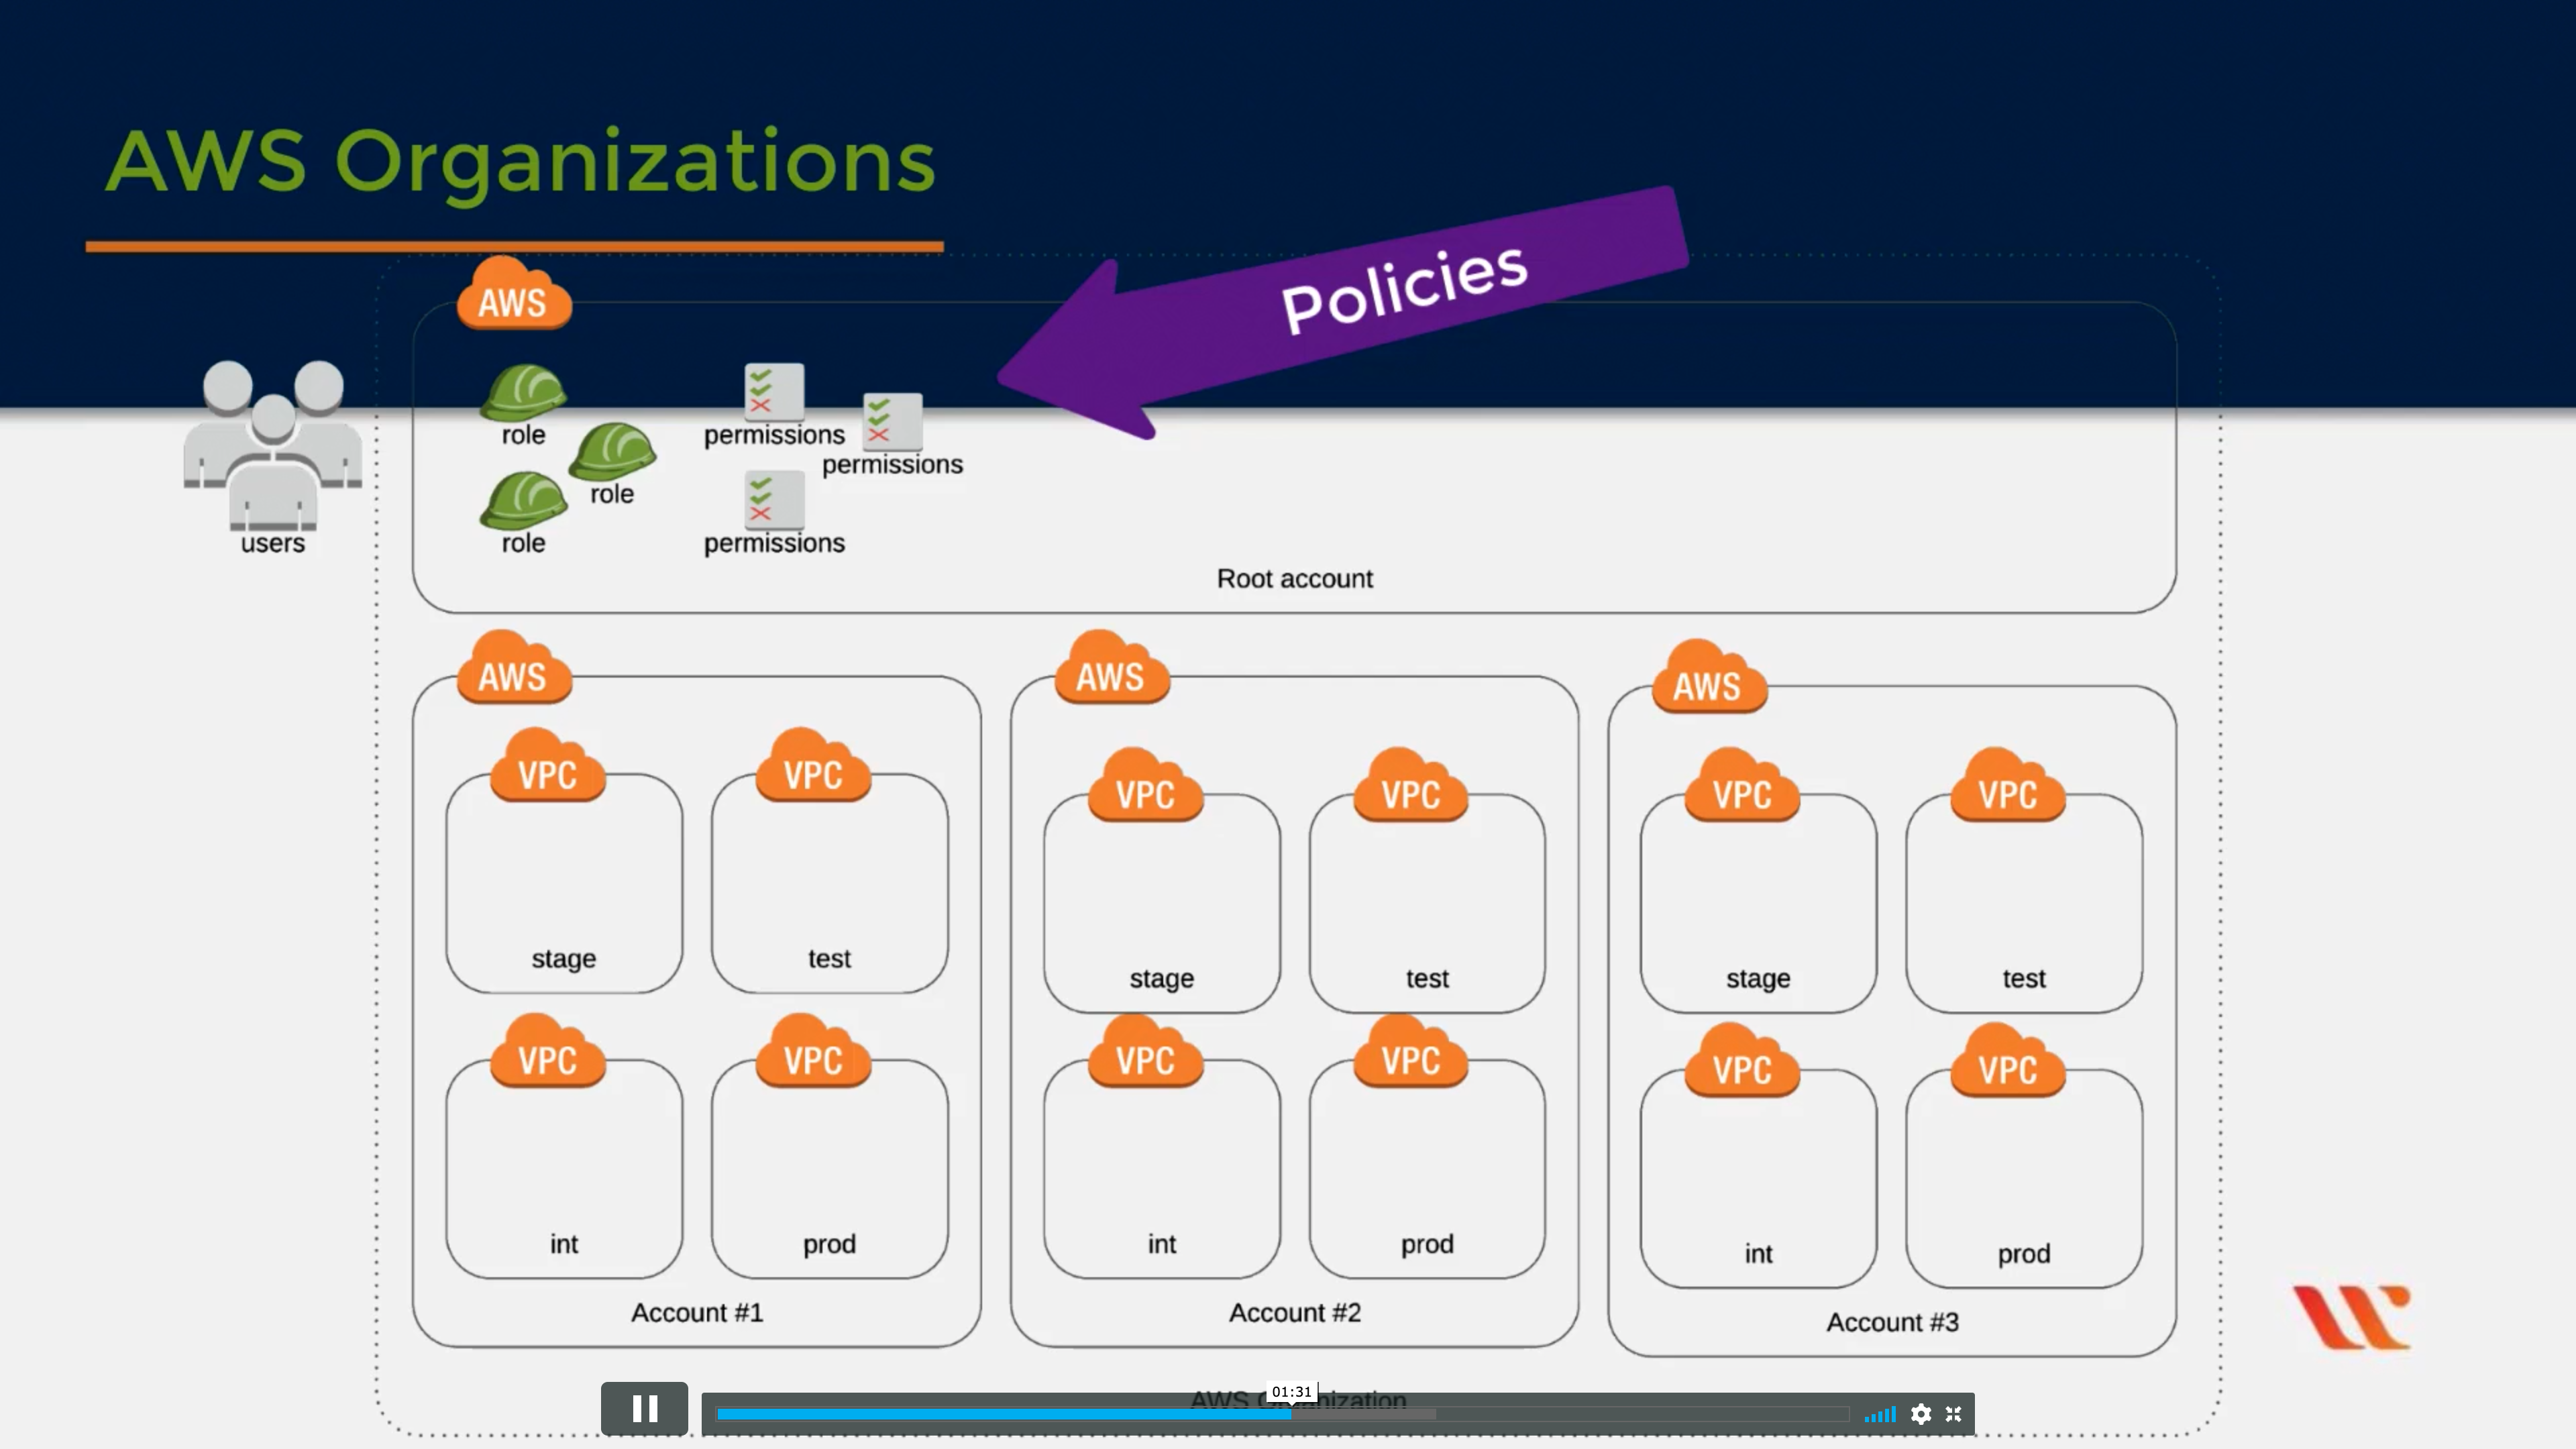Screen dimensions: 2576x1449
Task: Click the users group icon
Action: [272, 445]
